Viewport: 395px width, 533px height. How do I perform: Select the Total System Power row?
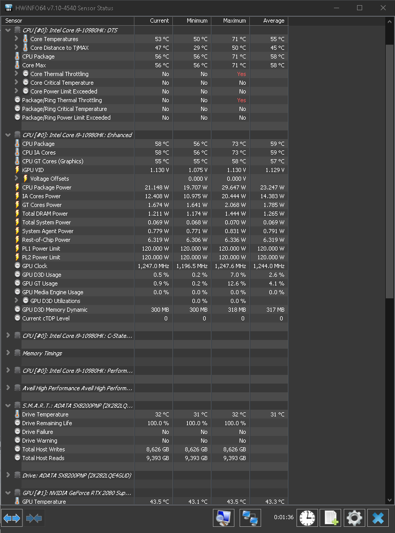coord(144,222)
